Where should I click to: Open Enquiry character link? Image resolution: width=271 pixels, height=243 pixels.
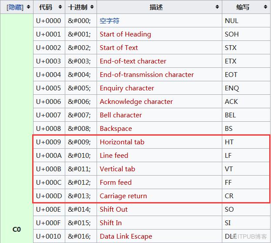127,88
